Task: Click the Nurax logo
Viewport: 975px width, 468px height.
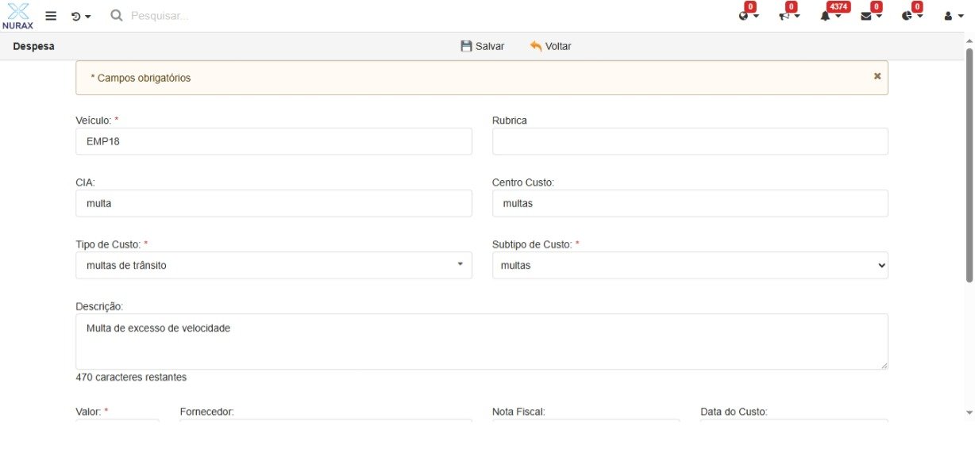Action: click(17, 16)
